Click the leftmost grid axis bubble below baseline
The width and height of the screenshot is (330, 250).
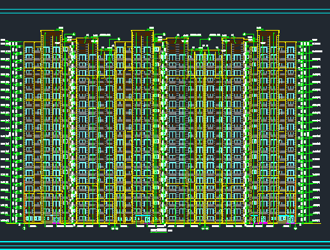click(x=24, y=228)
